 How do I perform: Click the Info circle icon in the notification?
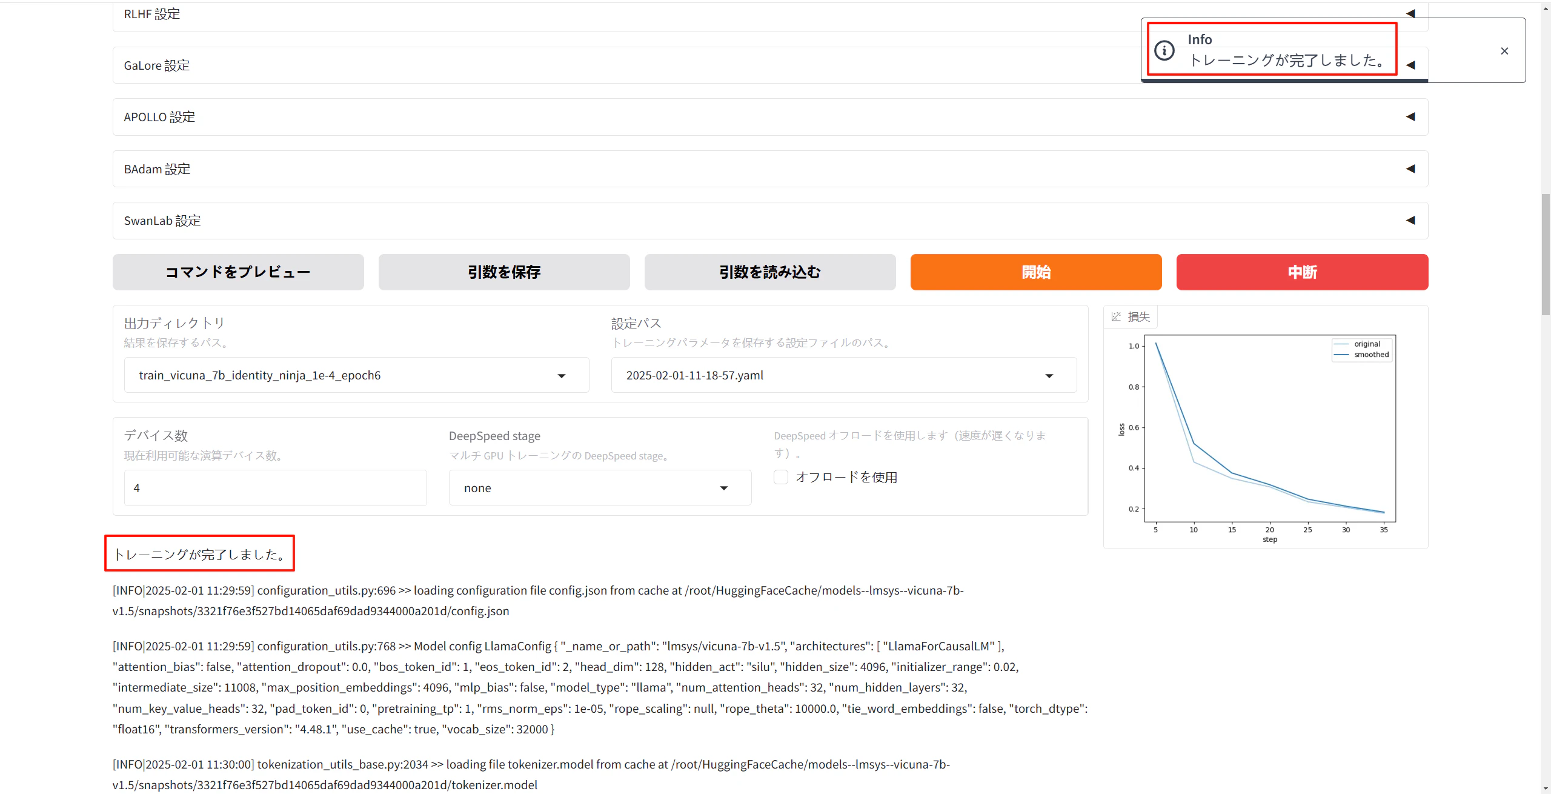coord(1164,50)
